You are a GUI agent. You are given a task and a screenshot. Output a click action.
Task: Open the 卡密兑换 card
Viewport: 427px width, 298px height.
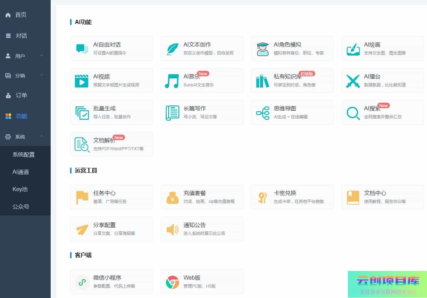click(292, 197)
